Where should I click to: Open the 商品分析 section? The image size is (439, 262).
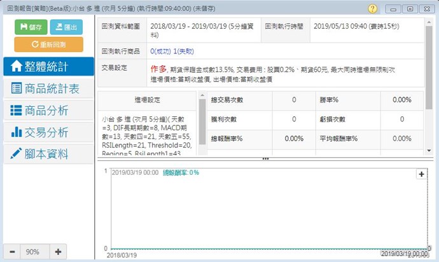coord(48,110)
